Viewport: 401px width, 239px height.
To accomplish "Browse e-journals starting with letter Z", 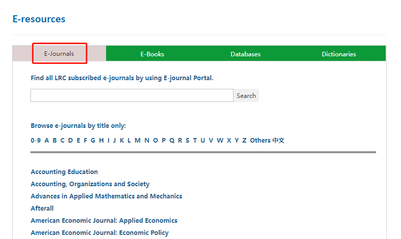I will [x=244, y=141].
